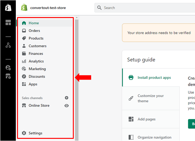195x141 pixels.
Task: Click the sidebar vertical scrollbar track
Action: [77, 80]
